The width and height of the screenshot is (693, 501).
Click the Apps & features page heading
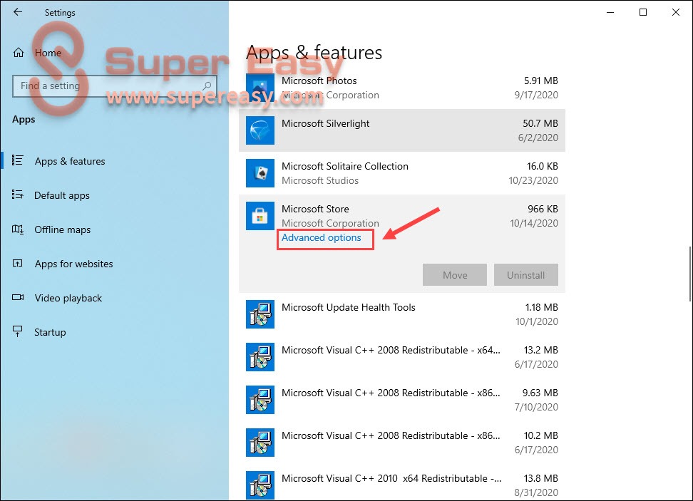coord(314,53)
